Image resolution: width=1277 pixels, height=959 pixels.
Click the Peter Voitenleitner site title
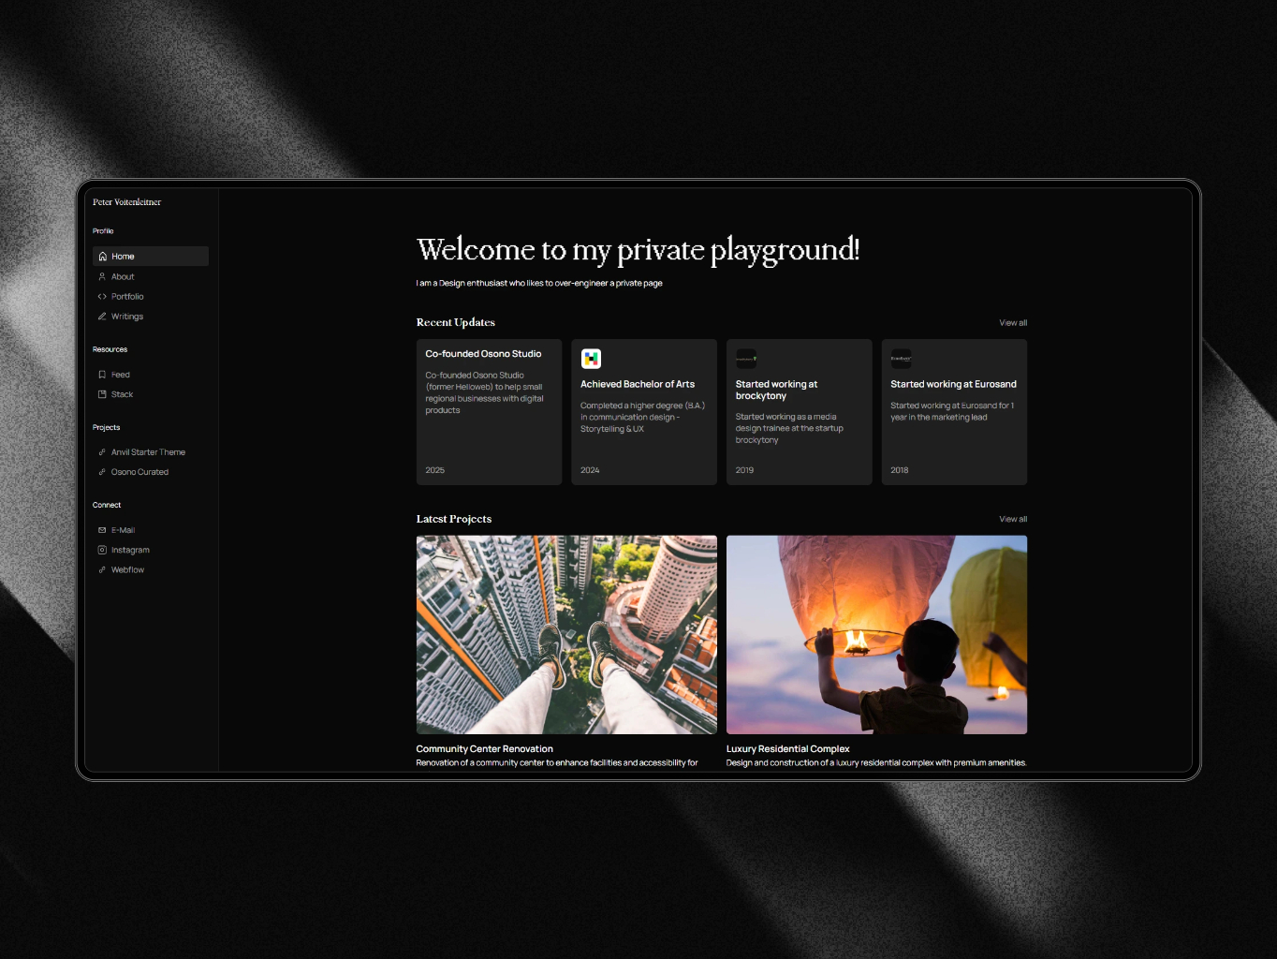126,202
